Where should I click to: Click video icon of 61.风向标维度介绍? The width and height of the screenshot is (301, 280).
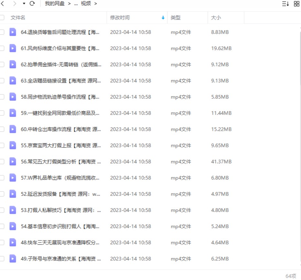click(13, 48)
